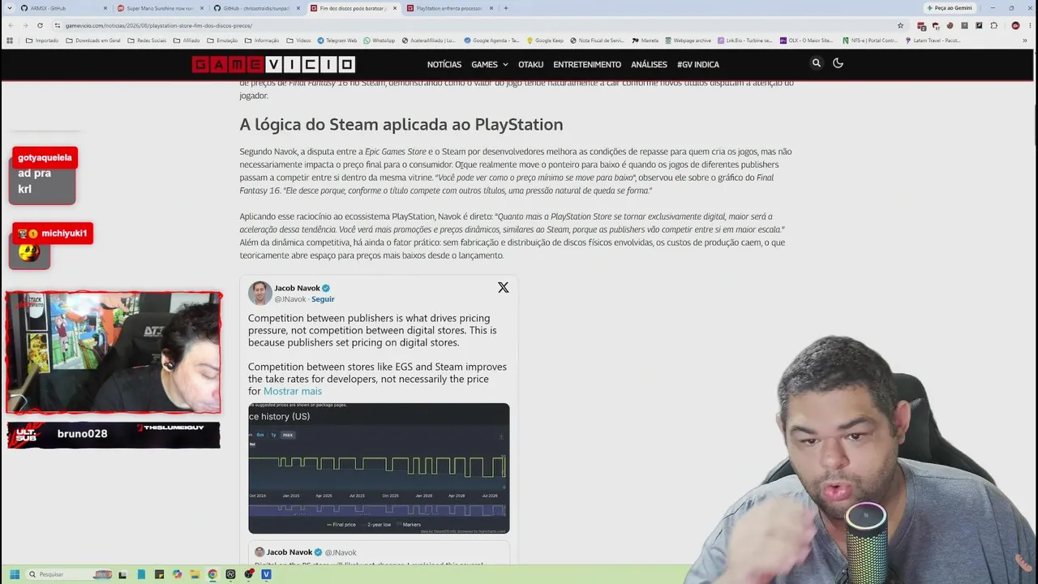The image size is (1038, 584).
Task: Open the price history chart image
Action: 379,468
